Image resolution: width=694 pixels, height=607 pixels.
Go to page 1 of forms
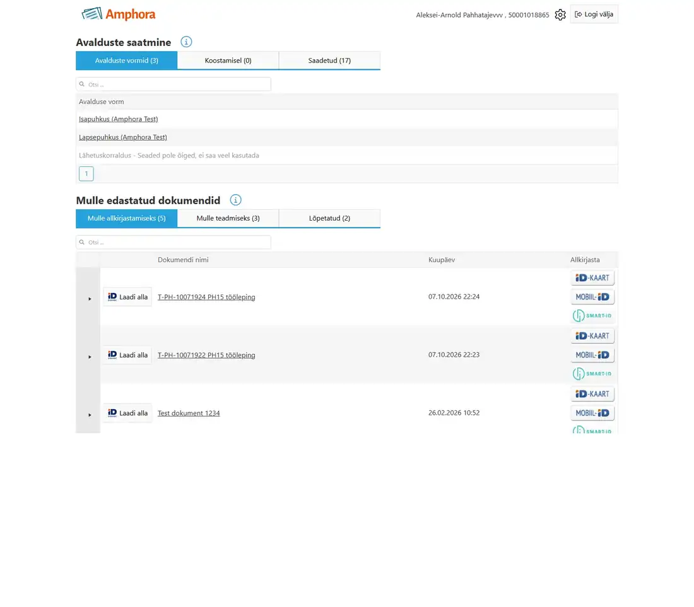[x=86, y=173]
